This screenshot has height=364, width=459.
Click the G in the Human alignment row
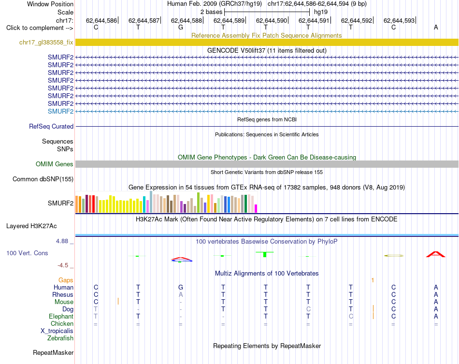pos(181,287)
